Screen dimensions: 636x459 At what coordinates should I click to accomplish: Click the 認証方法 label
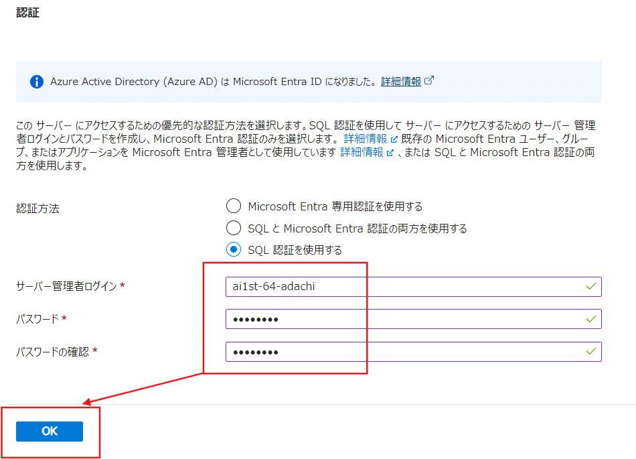click(x=37, y=208)
